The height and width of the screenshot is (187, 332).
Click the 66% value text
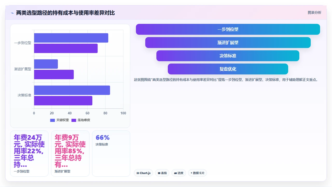[103, 137]
